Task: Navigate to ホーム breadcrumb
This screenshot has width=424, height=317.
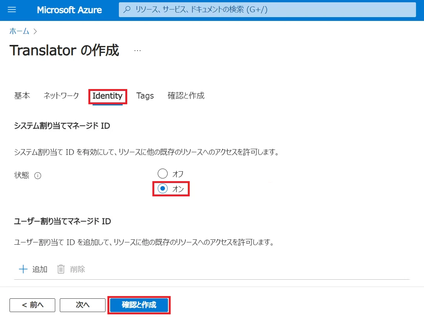Action: 19,31
